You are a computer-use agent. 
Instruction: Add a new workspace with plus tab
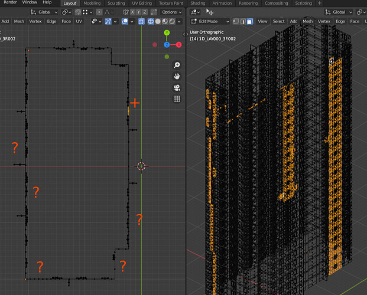pos(320,4)
